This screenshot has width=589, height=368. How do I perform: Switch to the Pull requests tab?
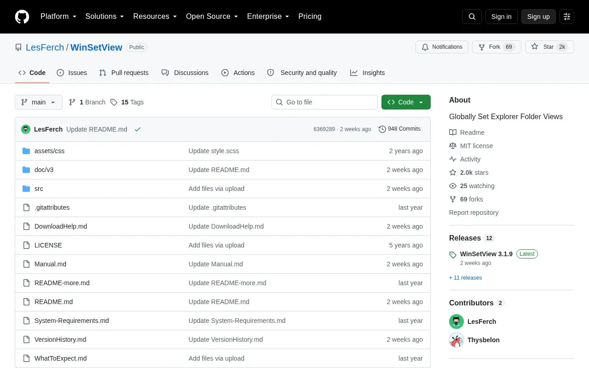(124, 73)
